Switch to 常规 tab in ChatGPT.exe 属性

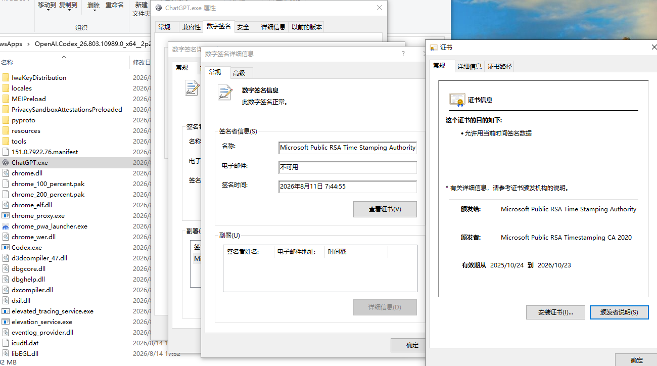tap(164, 27)
